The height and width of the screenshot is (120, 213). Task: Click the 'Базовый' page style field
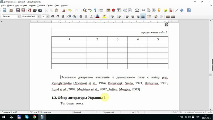(77, 112)
